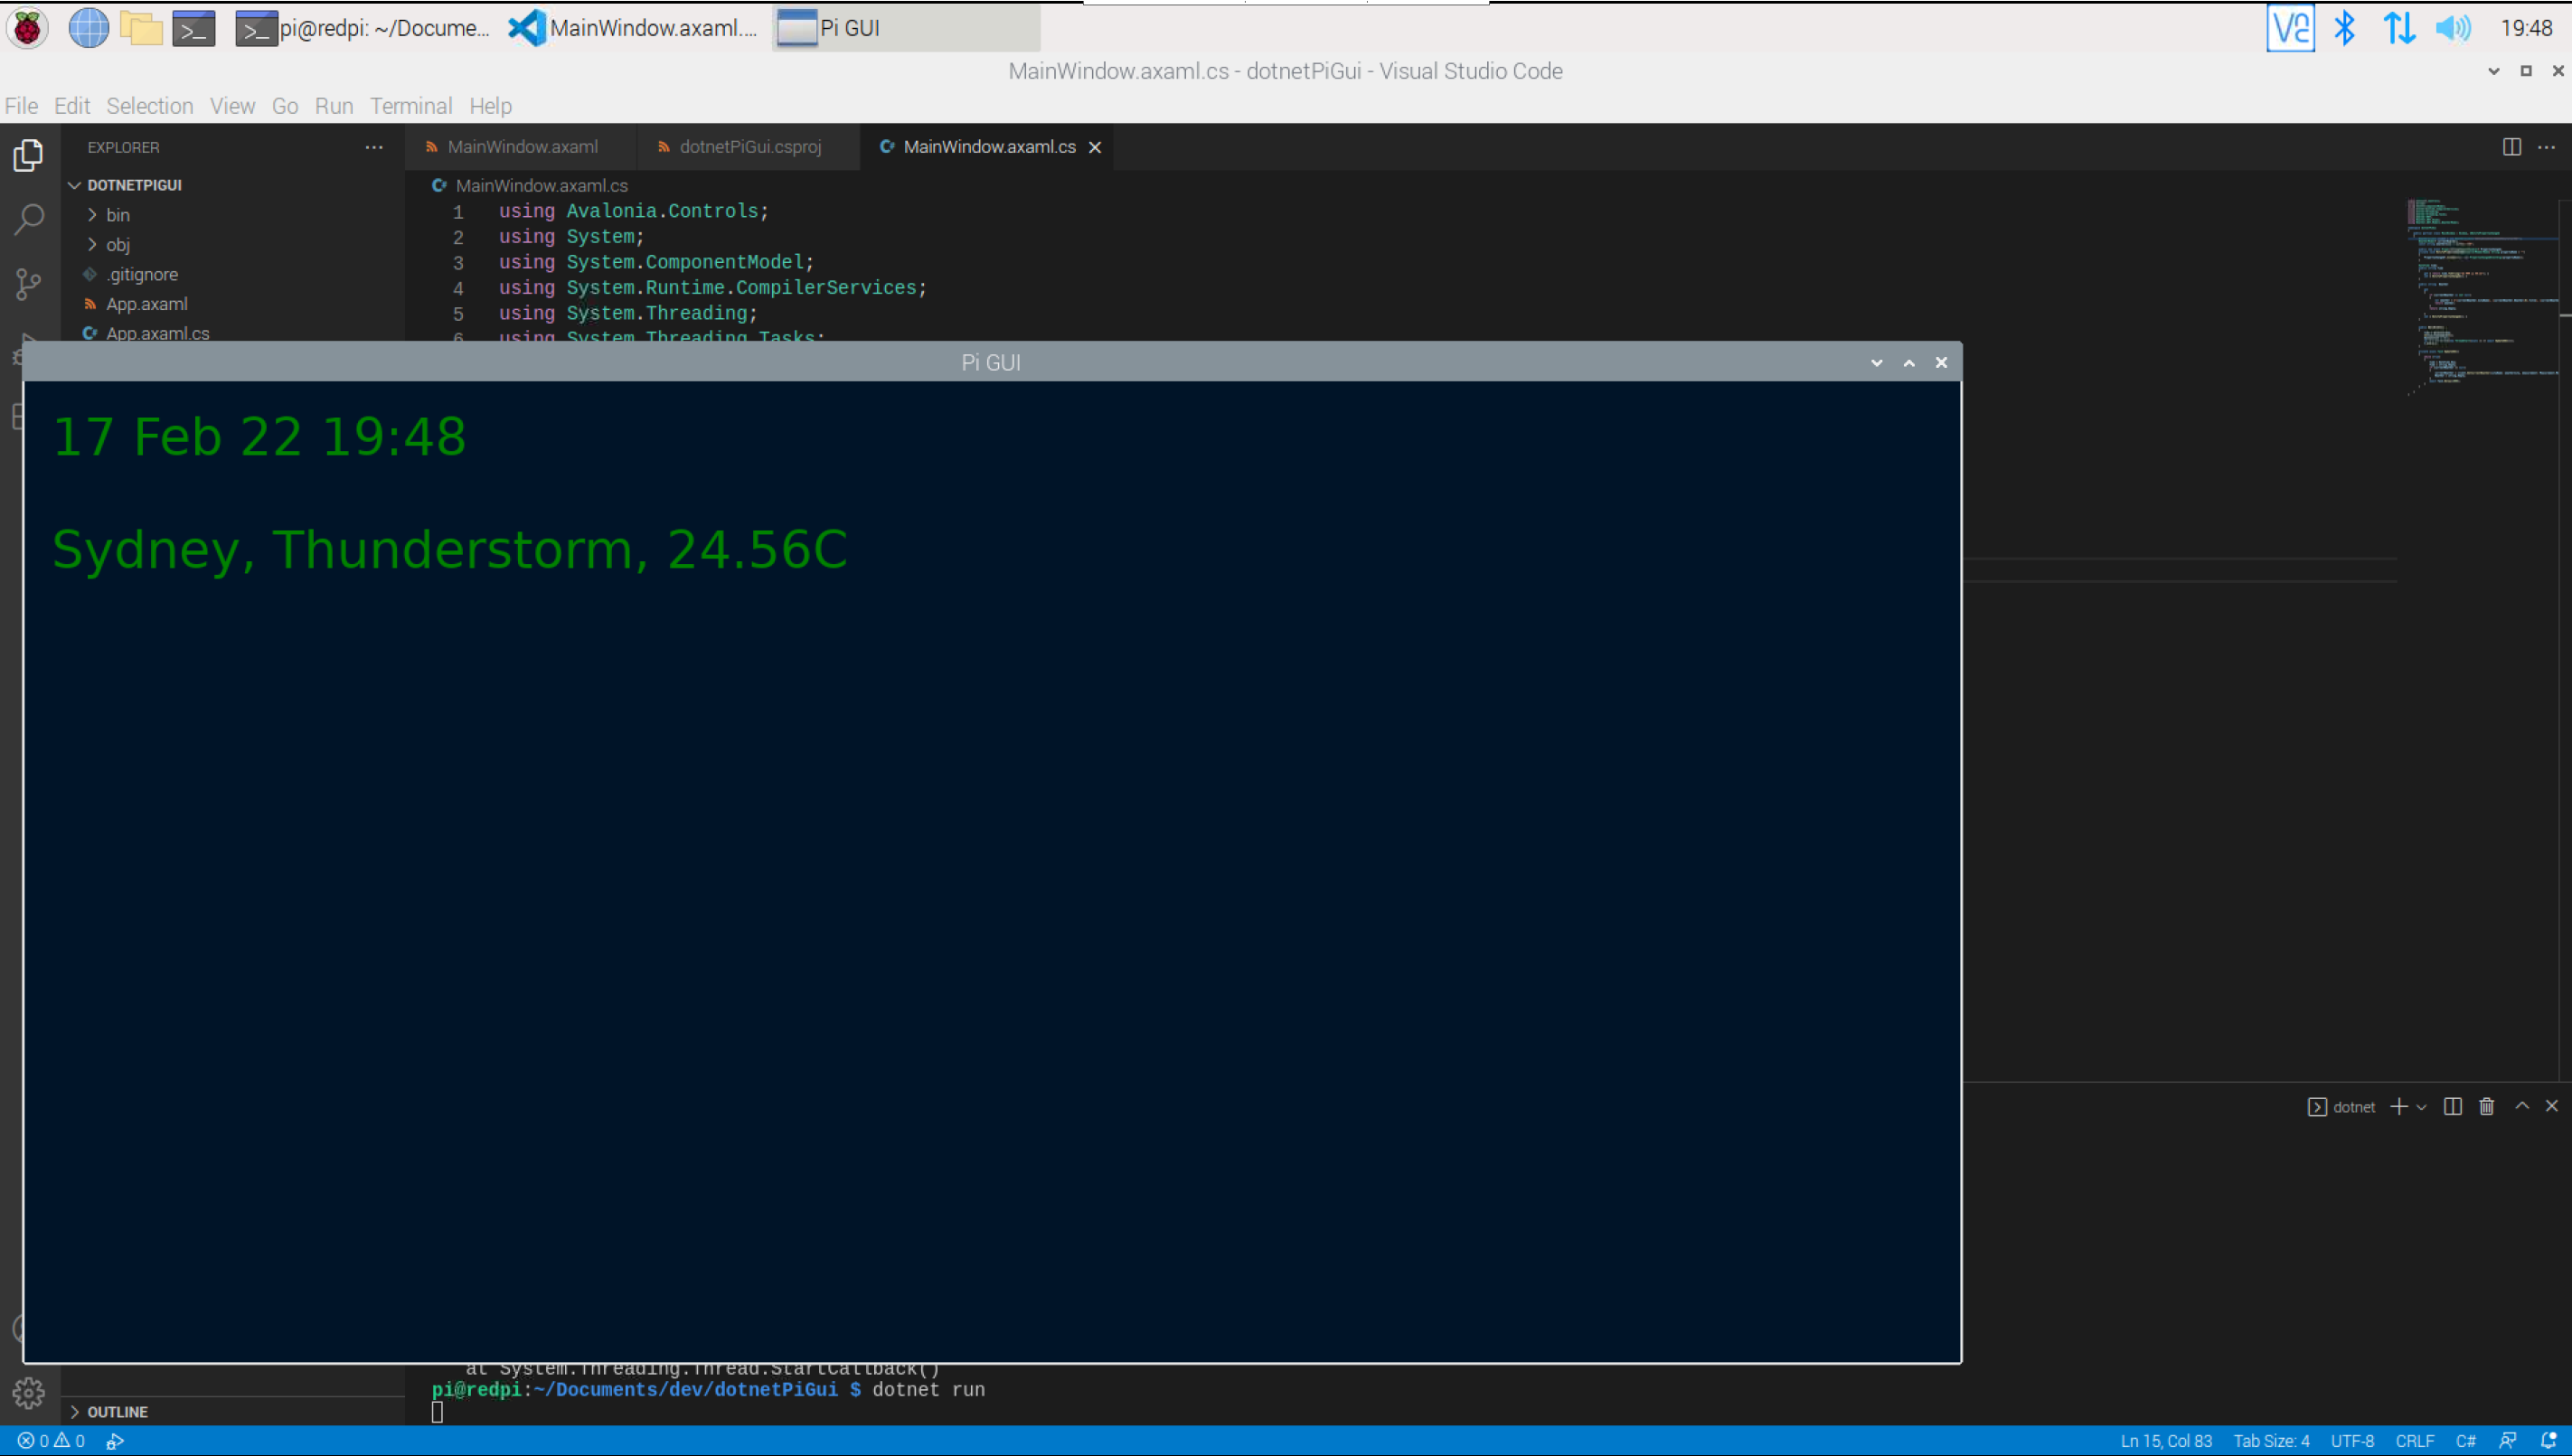Viewport: 2572px width, 1456px height.
Task: Open the Terminal menu
Action: [410, 106]
